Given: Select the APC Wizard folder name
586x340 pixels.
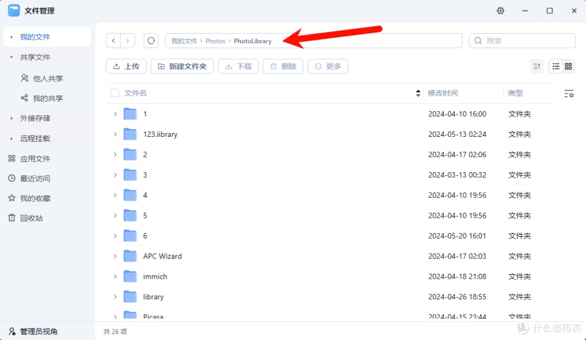Looking at the screenshot, I should [162, 256].
